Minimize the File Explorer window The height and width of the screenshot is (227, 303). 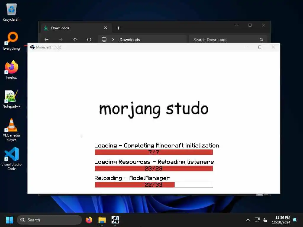[x=237, y=25]
